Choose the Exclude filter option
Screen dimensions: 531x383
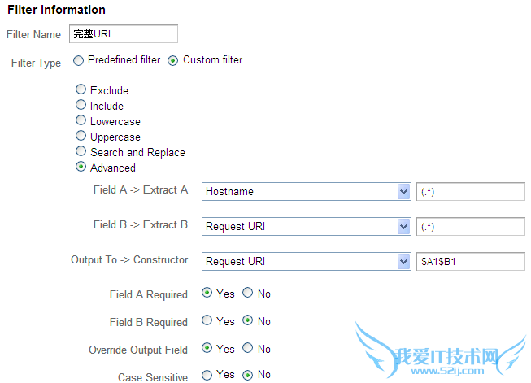(81, 90)
